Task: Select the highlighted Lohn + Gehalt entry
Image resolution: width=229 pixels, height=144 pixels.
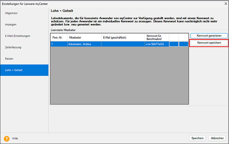Action: click(14, 70)
